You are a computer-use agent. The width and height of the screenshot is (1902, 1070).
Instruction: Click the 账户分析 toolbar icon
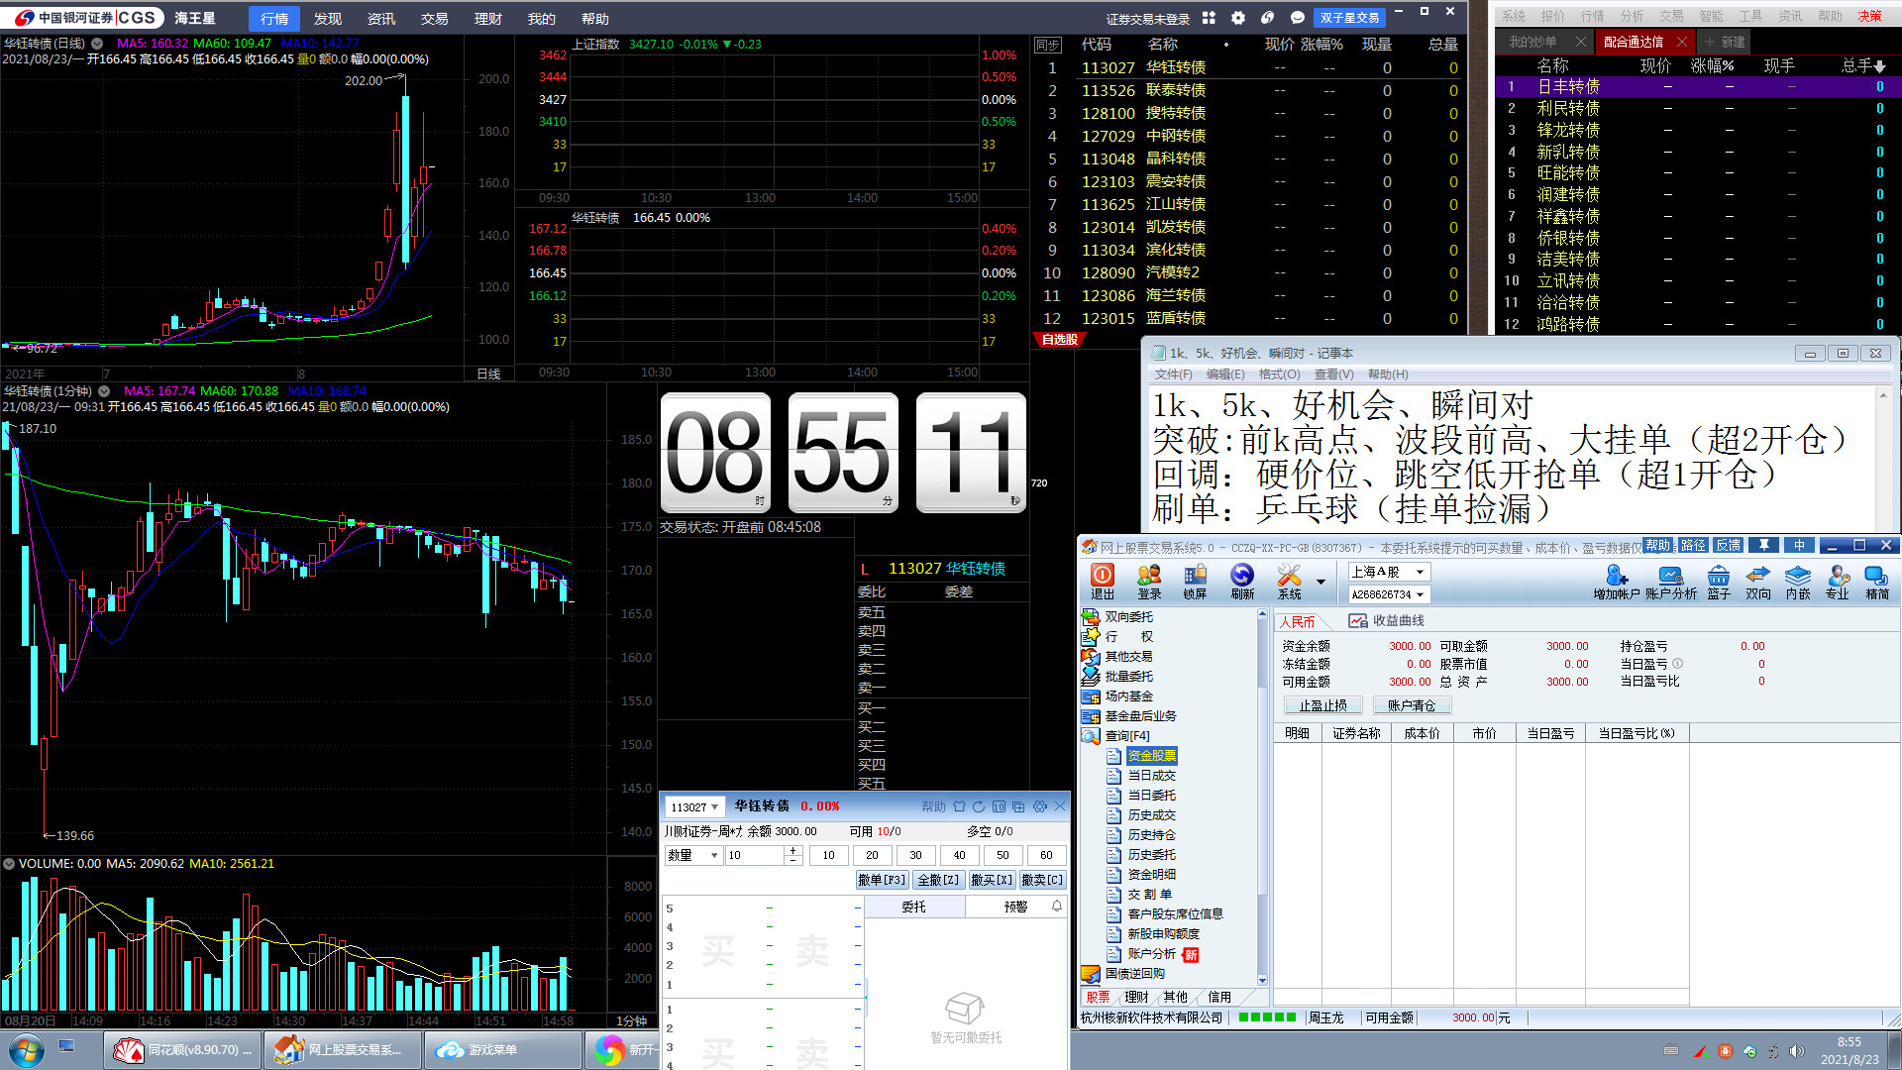pyautogui.click(x=1671, y=582)
